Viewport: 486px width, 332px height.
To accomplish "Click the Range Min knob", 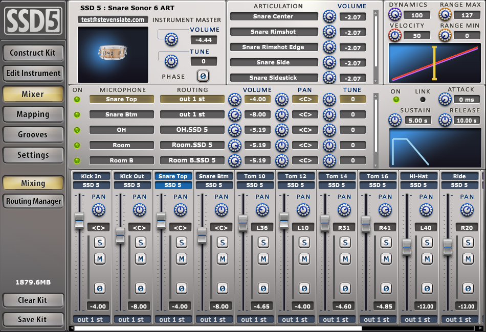I will (x=445, y=35).
